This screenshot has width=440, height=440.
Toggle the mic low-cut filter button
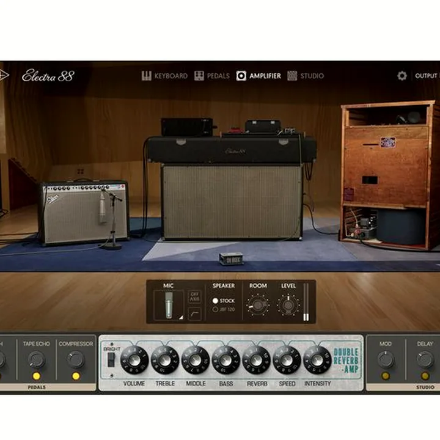194,313
